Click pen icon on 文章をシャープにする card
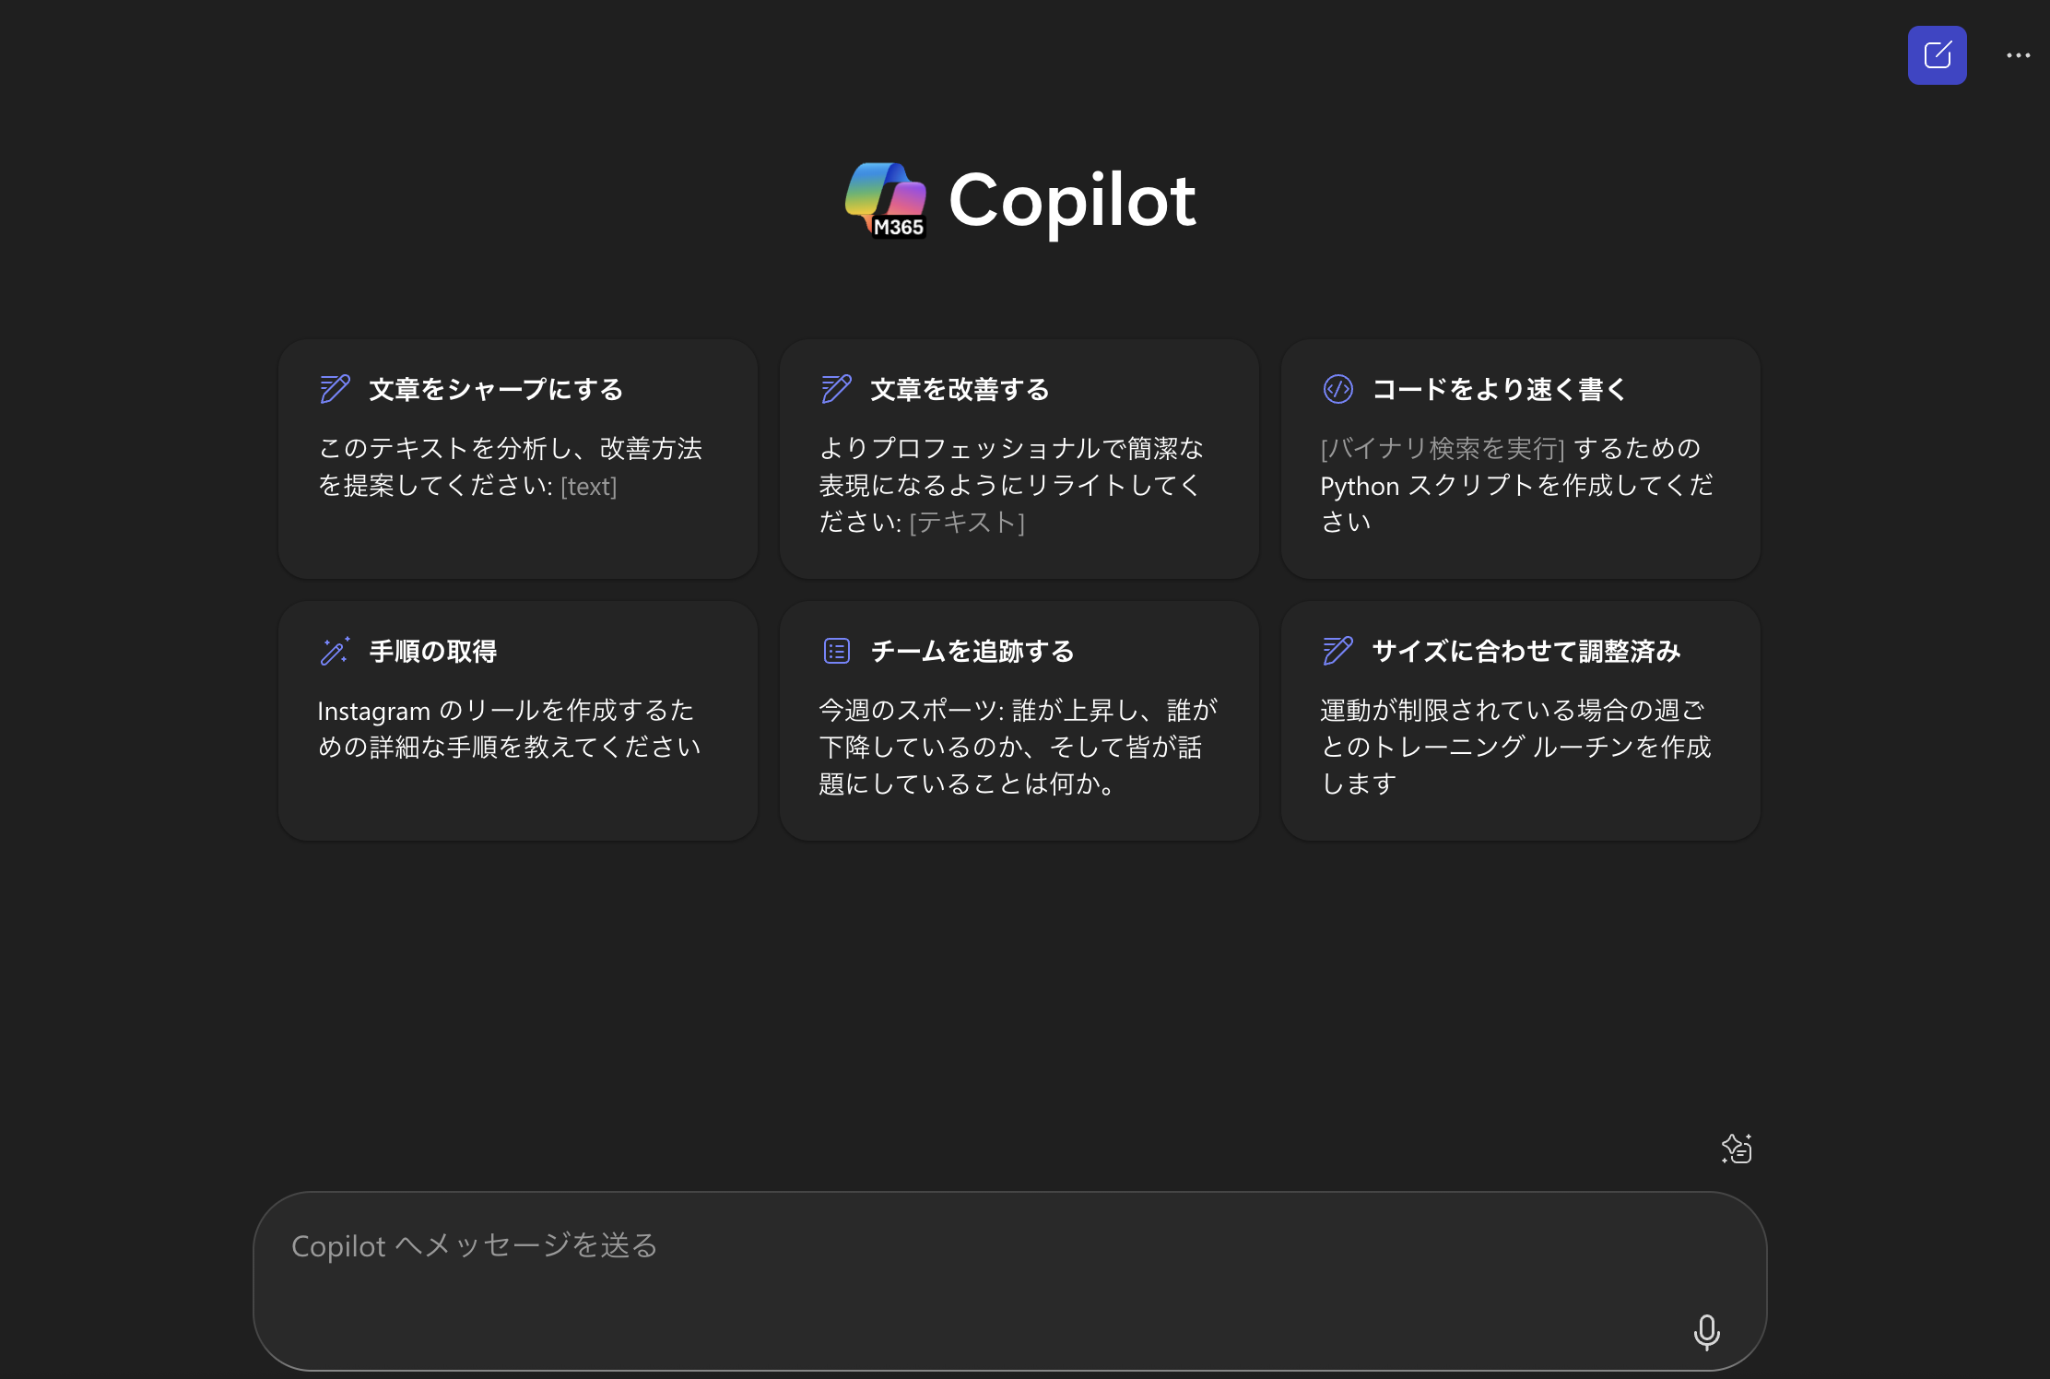This screenshot has height=1379, width=2050. (335, 389)
